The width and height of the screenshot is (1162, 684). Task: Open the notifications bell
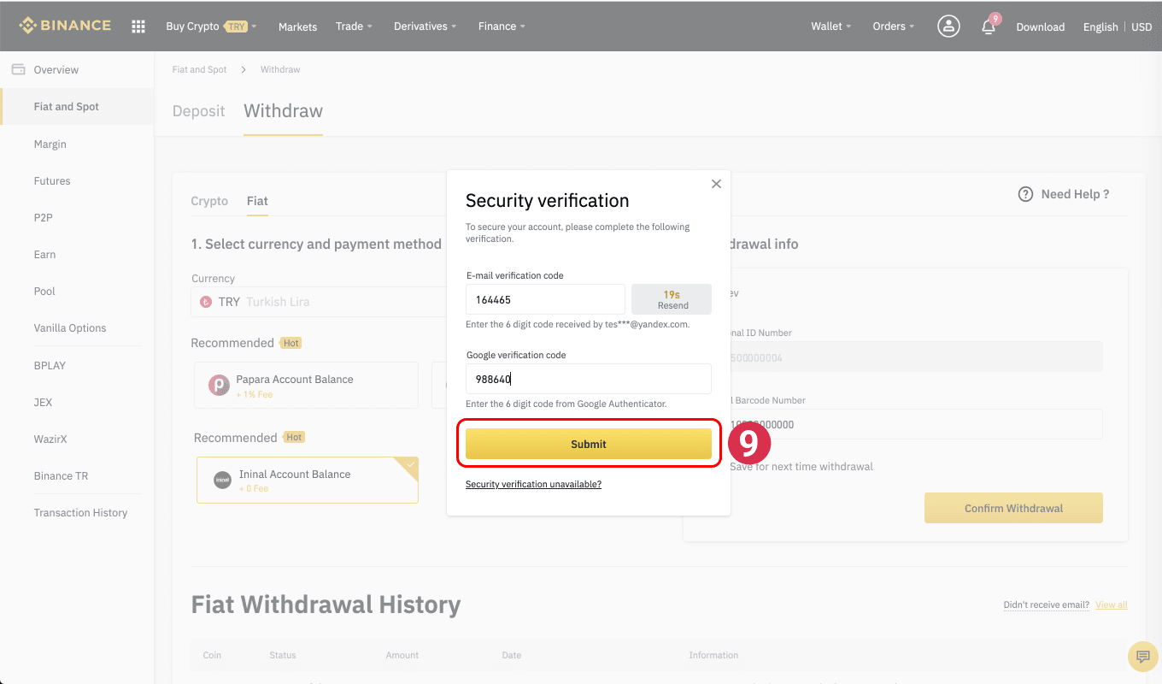(989, 27)
